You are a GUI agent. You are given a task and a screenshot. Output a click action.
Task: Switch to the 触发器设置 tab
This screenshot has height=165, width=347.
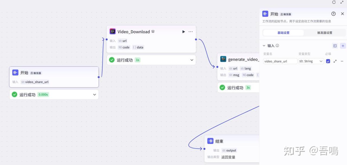pos(324,33)
